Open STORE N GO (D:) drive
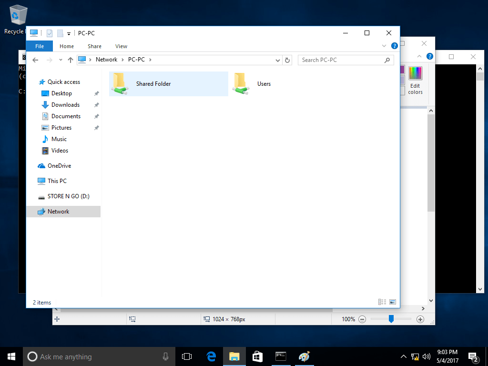 click(x=69, y=196)
